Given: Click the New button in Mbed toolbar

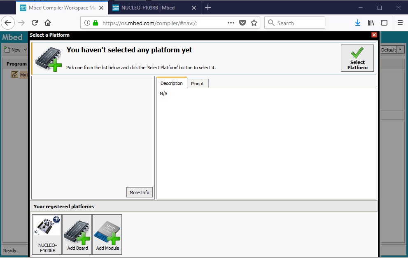Looking at the screenshot, I should point(12,49).
